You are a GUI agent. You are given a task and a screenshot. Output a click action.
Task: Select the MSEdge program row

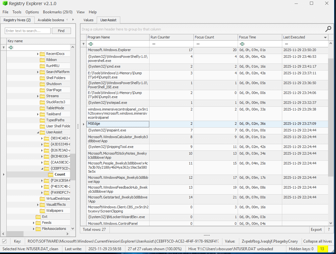[x=118, y=124]
